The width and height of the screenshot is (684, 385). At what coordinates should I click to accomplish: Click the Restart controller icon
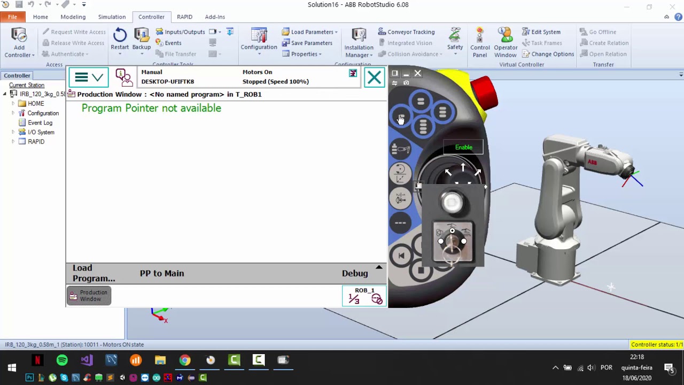(x=120, y=35)
